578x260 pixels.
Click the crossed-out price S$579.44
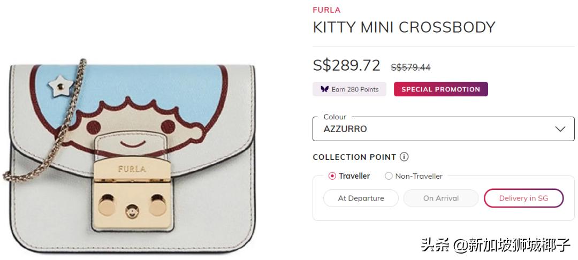pyautogui.click(x=410, y=67)
